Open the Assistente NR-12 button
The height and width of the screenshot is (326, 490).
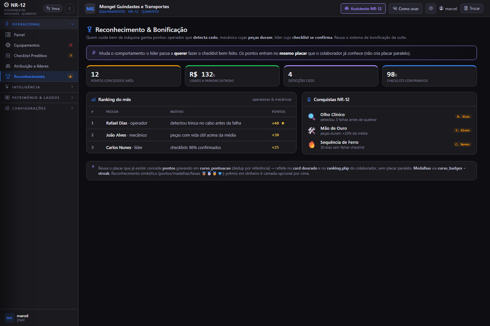(x=363, y=8)
